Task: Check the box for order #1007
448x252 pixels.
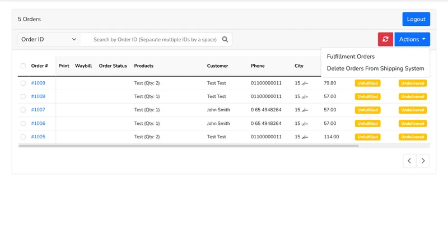Action: pyautogui.click(x=23, y=110)
